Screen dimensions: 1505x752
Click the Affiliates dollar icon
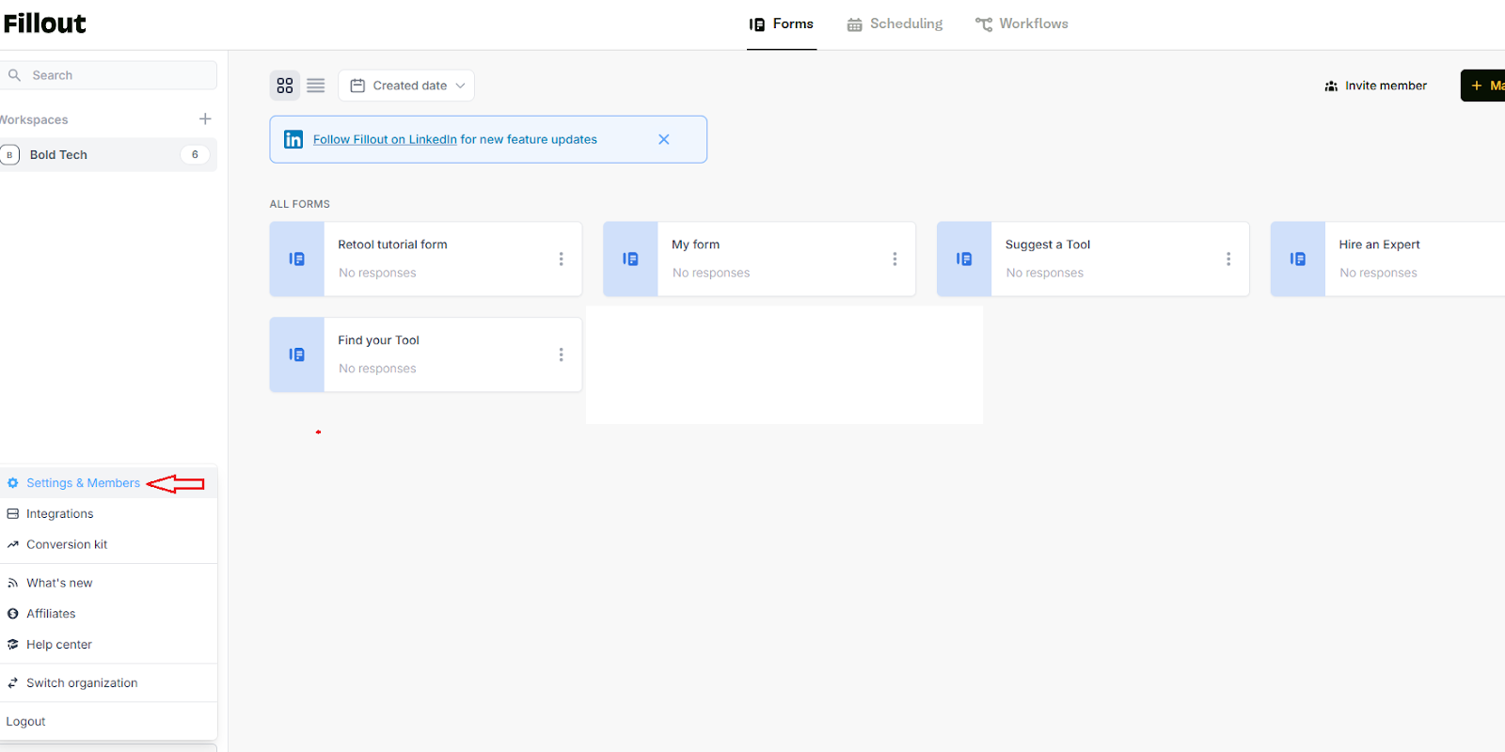13,614
